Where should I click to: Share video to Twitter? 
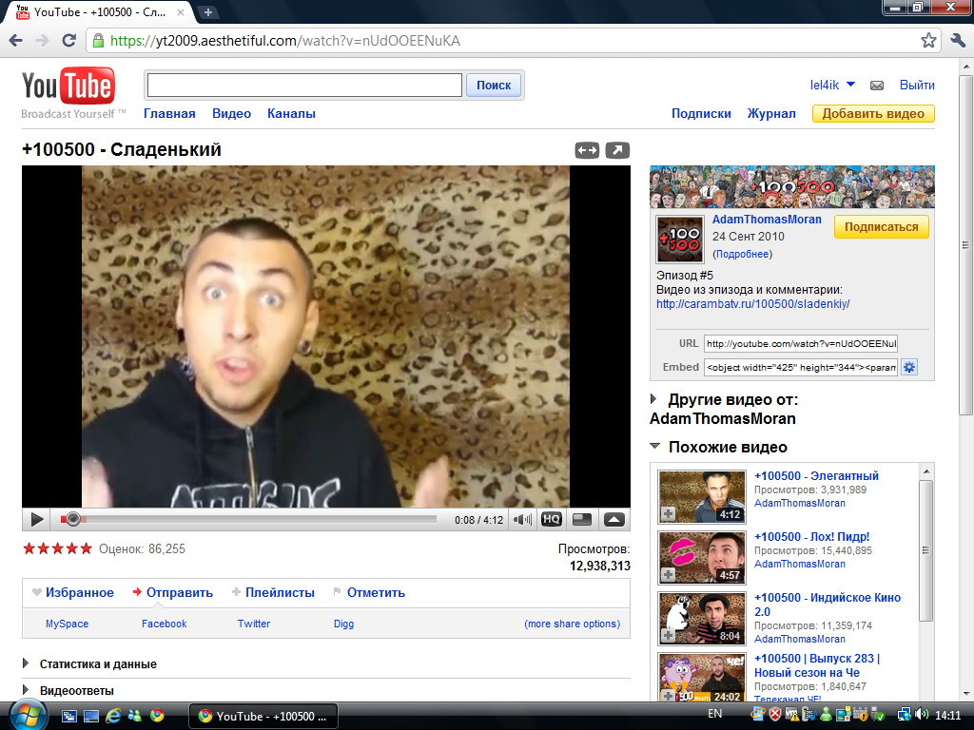[254, 624]
